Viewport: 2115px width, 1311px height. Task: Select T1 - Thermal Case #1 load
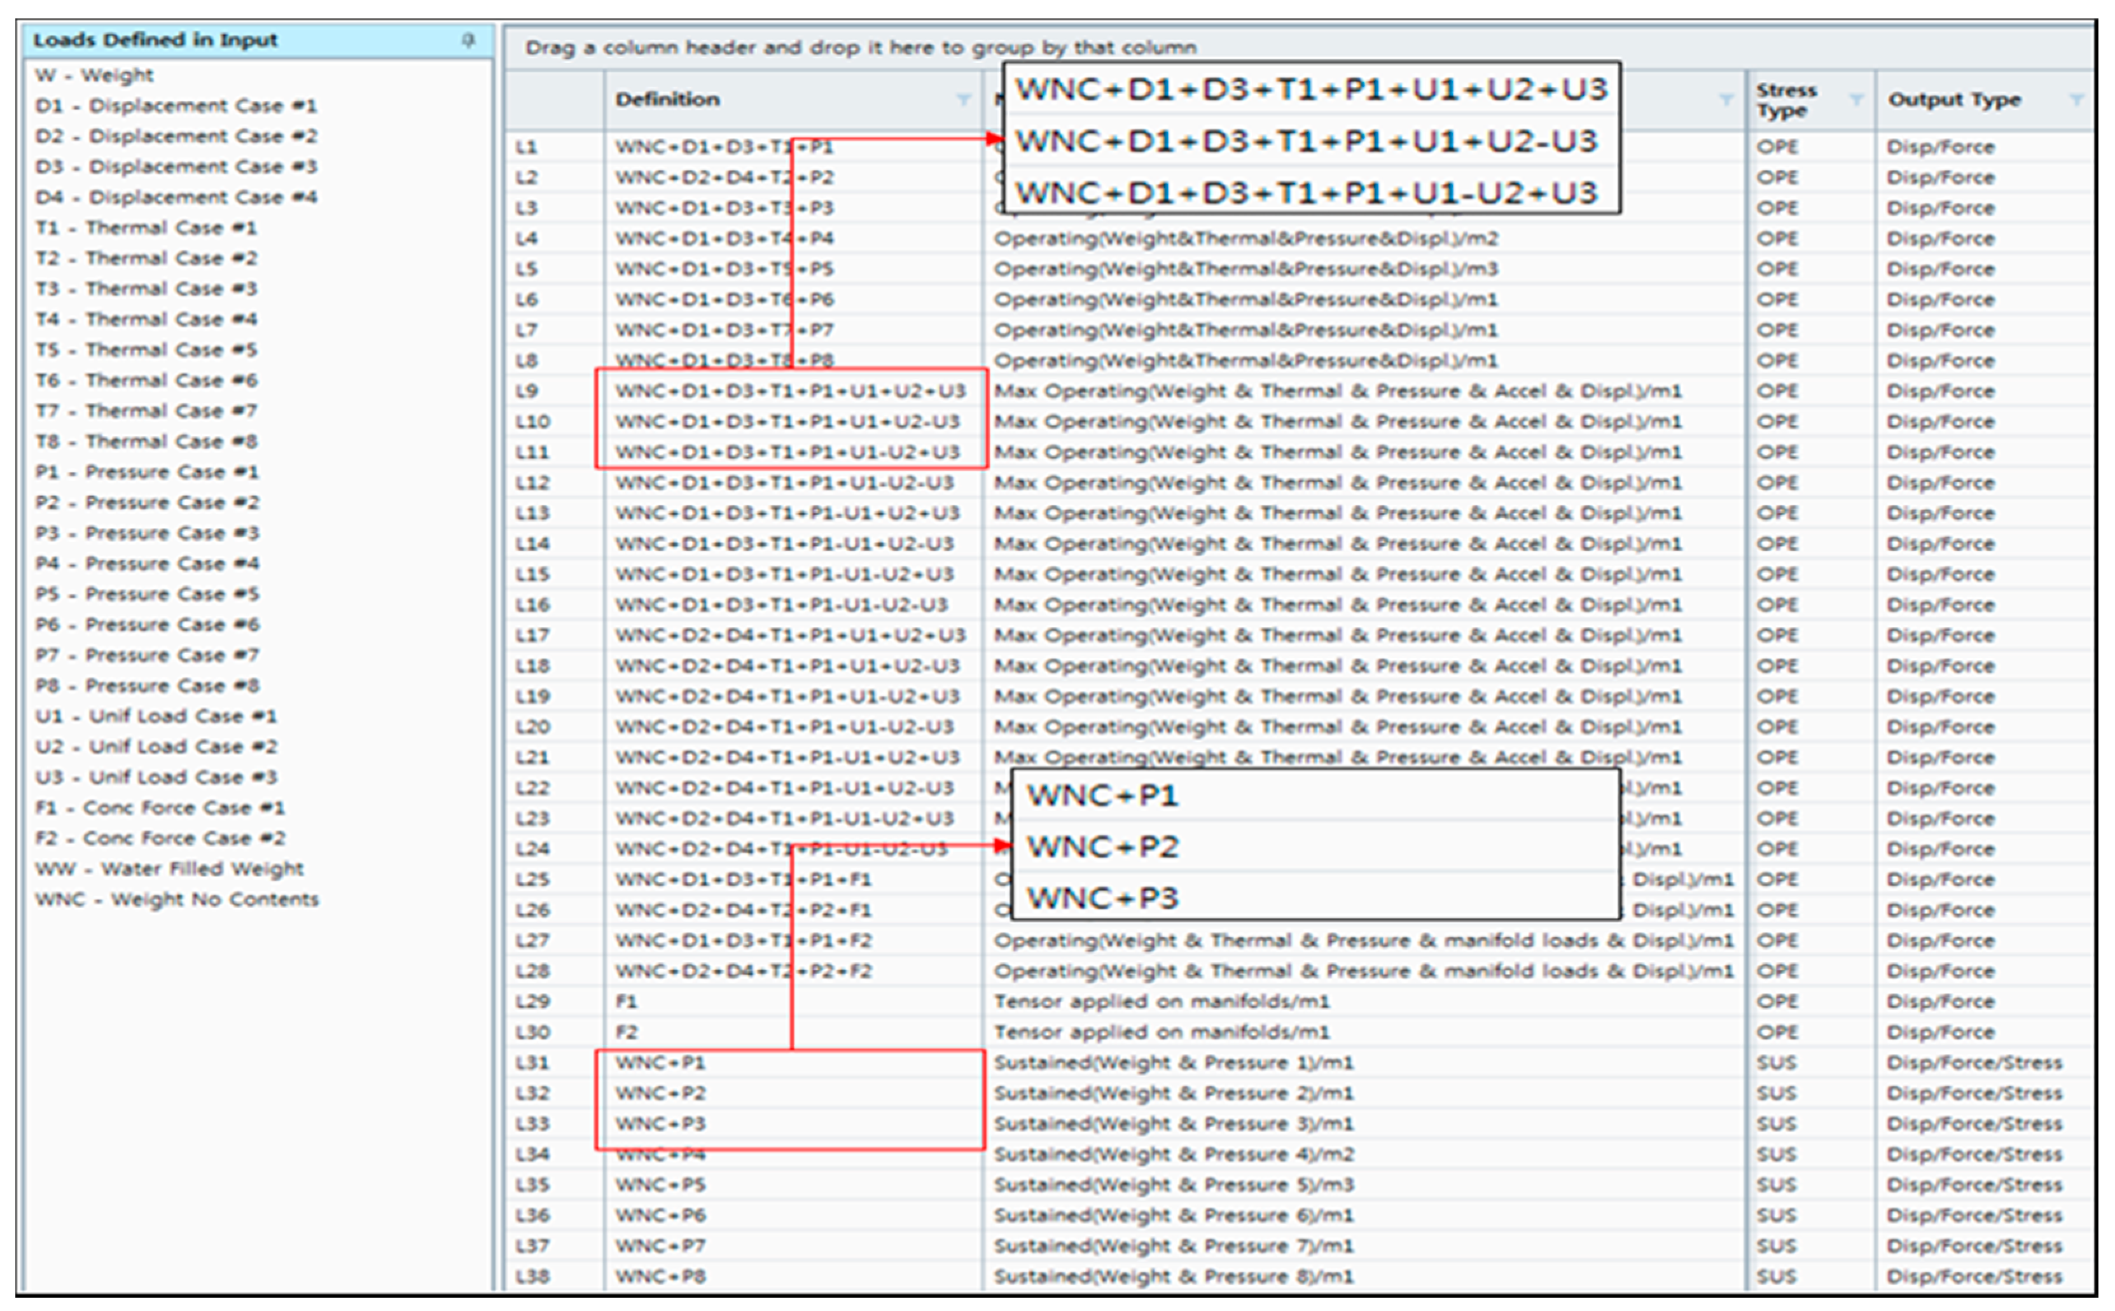click(x=146, y=228)
